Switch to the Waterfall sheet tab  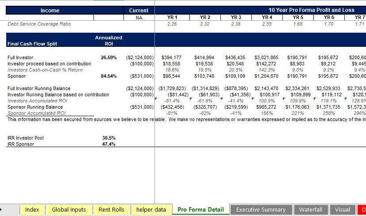pos(311,209)
